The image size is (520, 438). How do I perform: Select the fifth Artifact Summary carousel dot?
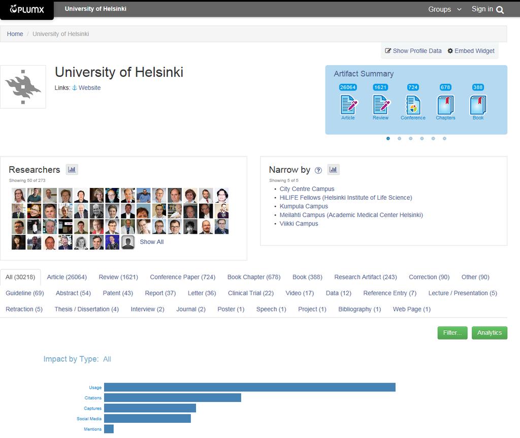click(433, 138)
